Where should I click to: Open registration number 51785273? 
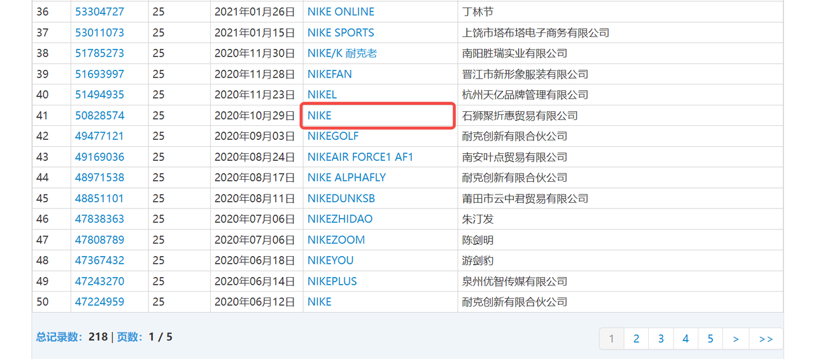99,53
